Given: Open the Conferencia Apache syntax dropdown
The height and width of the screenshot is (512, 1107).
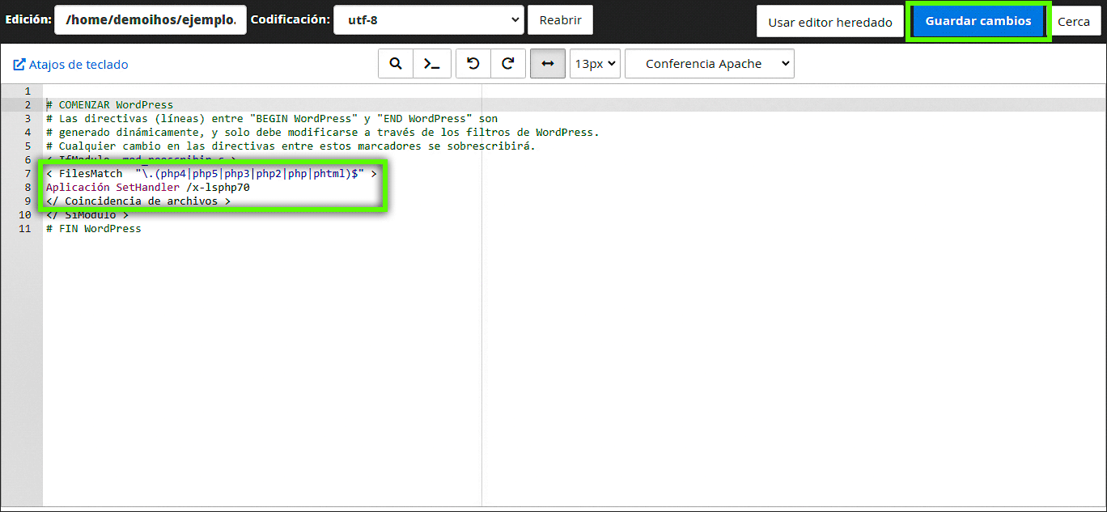Looking at the screenshot, I should (709, 63).
